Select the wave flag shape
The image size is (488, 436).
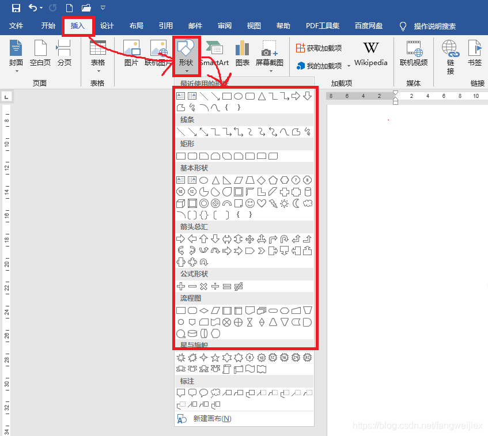coord(250,369)
